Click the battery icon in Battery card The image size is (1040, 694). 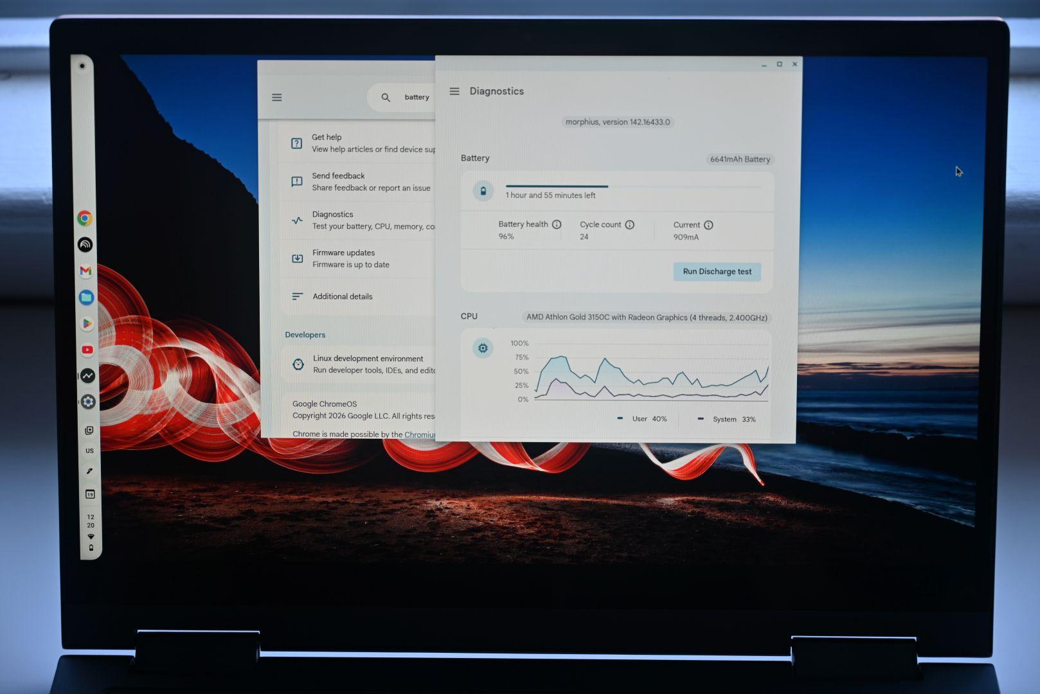(483, 191)
